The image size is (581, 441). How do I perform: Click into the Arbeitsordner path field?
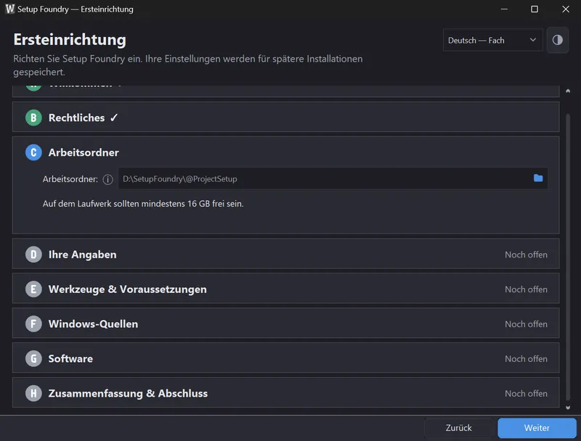click(x=333, y=178)
